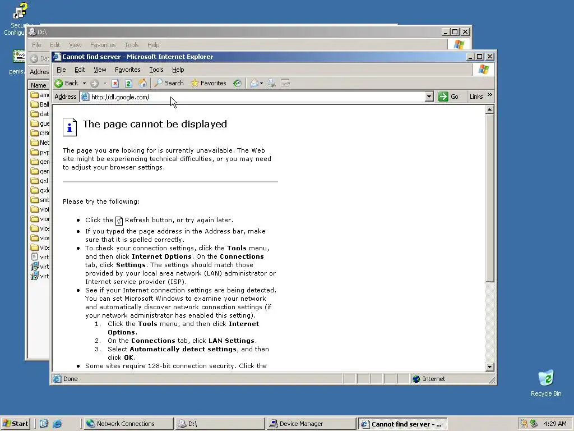Open Internet Explorer Tools menu

[x=156, y=70]
